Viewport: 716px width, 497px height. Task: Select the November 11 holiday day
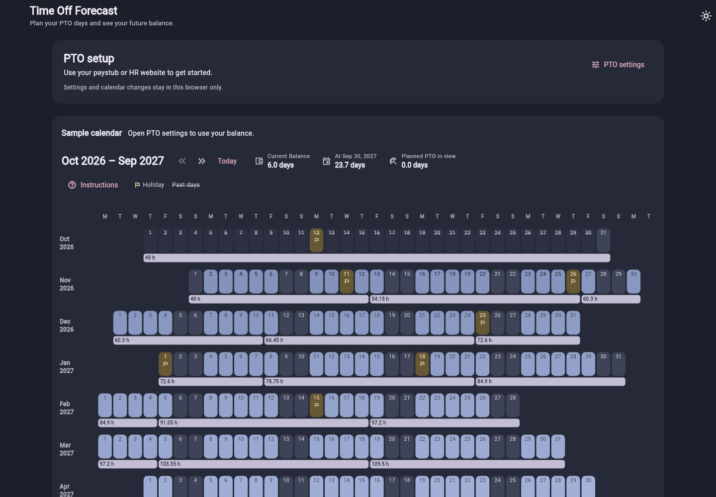[x=347, y=281]
